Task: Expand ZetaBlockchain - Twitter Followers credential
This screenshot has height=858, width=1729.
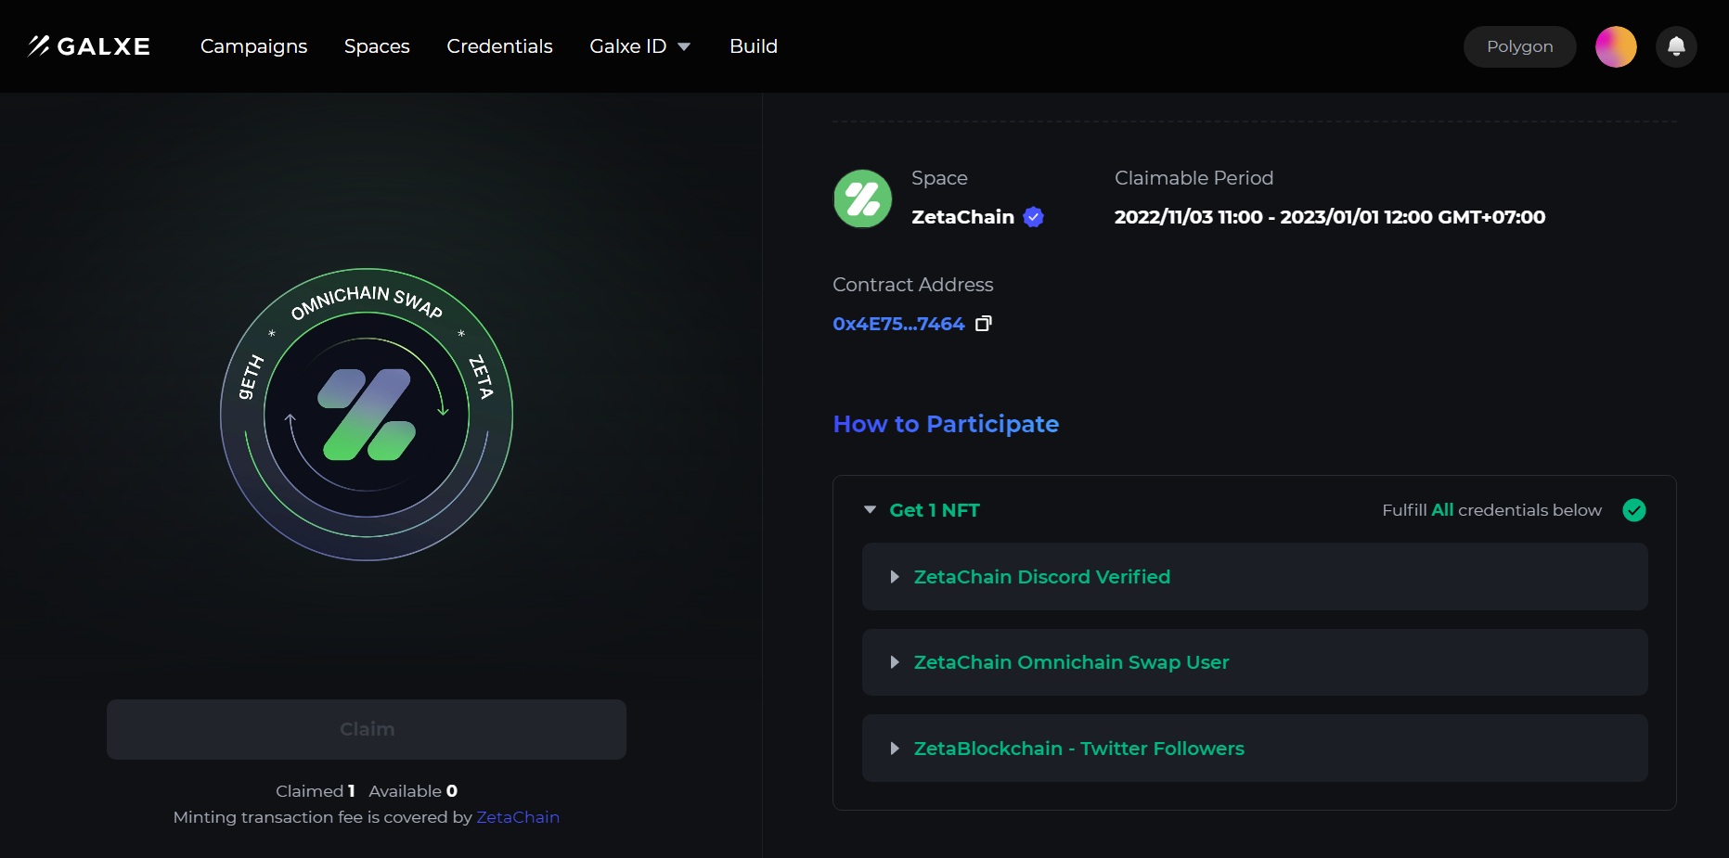Action: [x=1255, y=749]
